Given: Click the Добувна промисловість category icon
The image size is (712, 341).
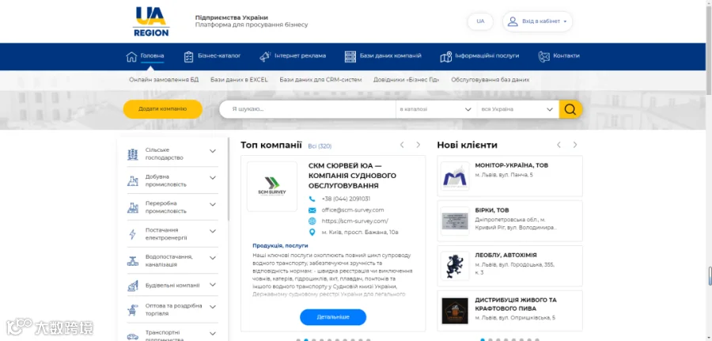Looking at the screenshot, I should tap(133, 180).
